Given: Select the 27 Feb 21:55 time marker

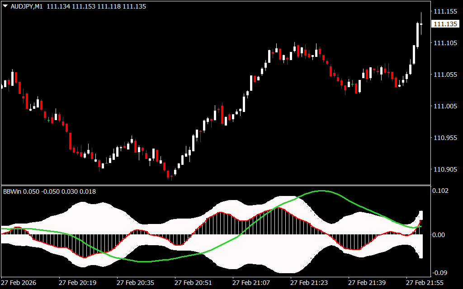Looking at the screenshot, I should coord(425,283).
